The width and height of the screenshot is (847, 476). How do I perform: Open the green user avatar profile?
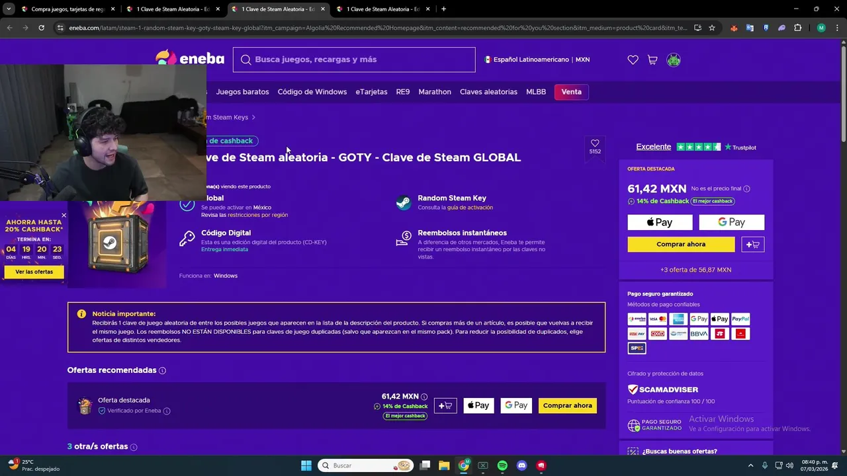pos(674,59)
